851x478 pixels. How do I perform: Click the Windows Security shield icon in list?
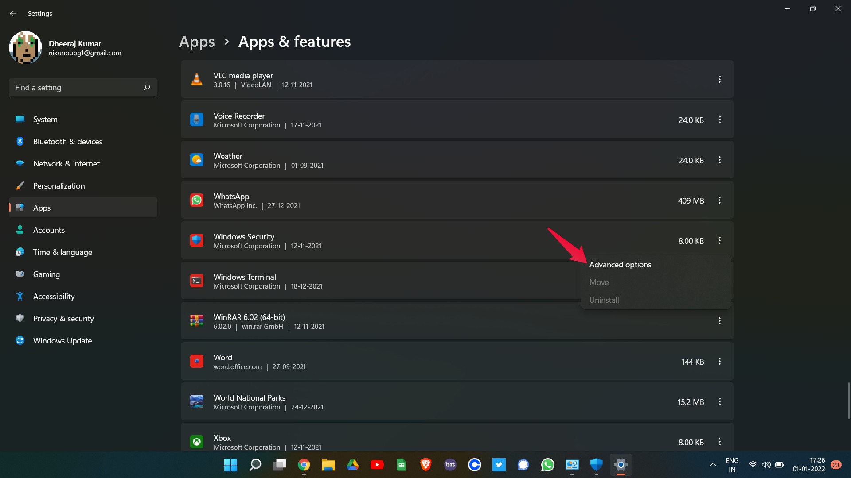[197, 240]
